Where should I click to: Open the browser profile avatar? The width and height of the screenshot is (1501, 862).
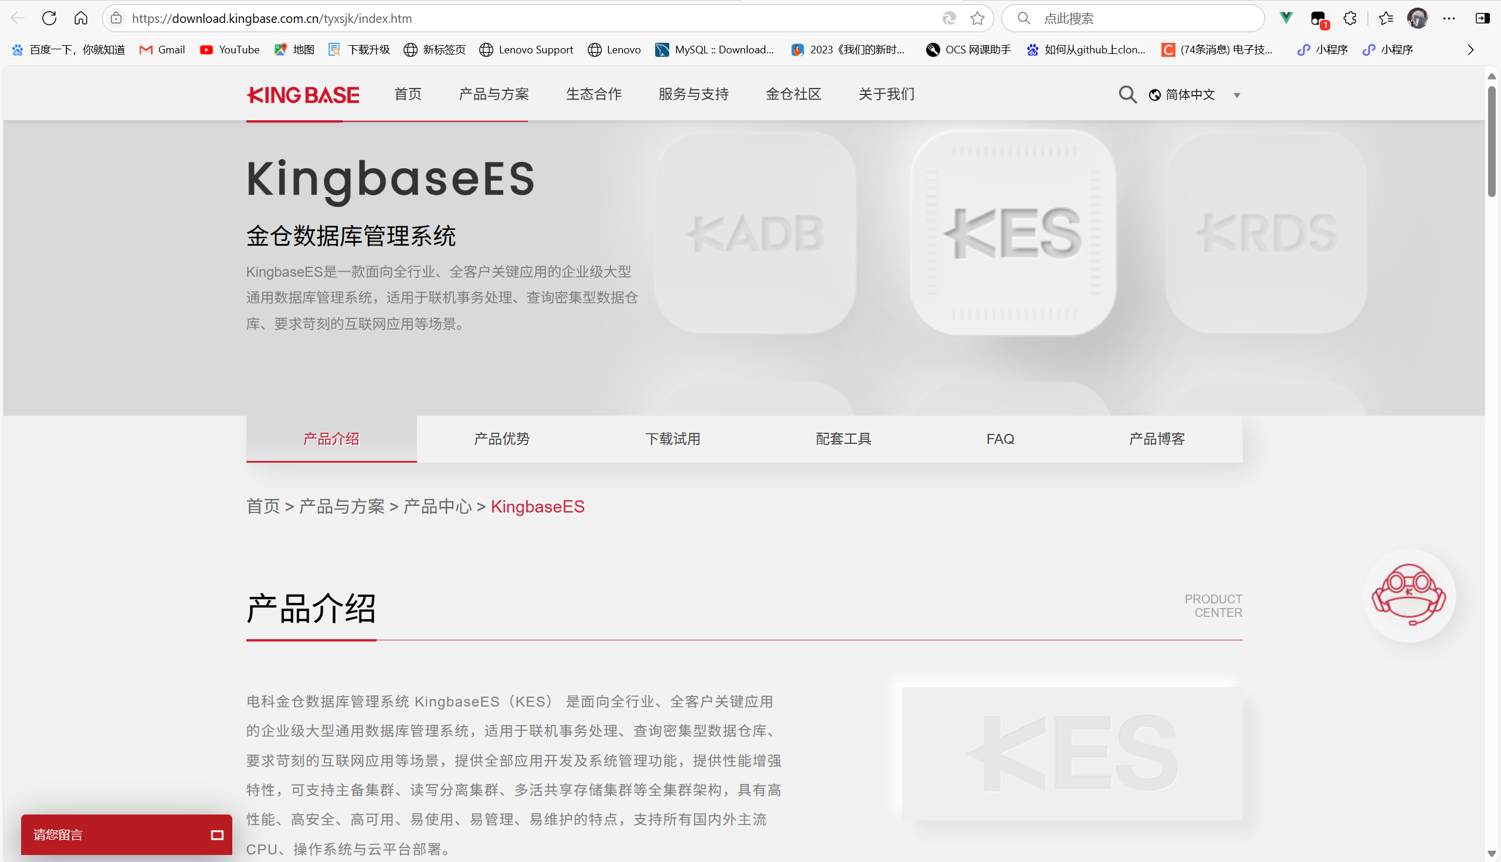(x=1417, y=18)
